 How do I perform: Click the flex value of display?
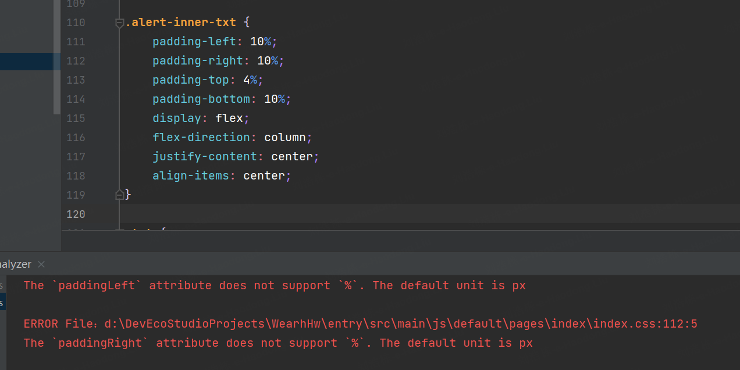tap(229, 118)
